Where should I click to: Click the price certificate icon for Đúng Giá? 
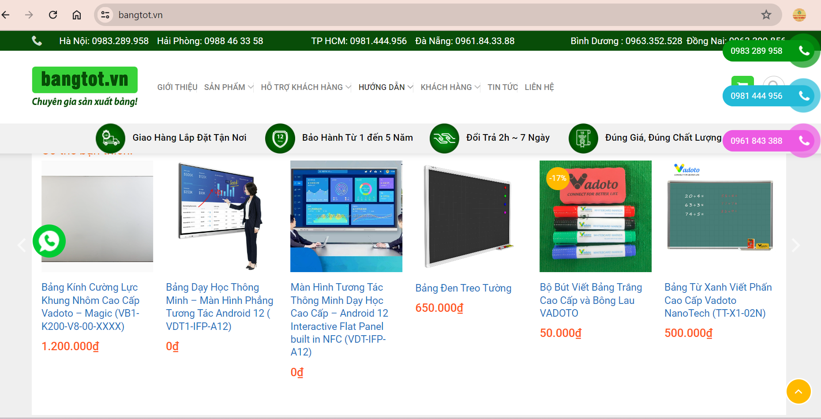[x=583, y=138]
